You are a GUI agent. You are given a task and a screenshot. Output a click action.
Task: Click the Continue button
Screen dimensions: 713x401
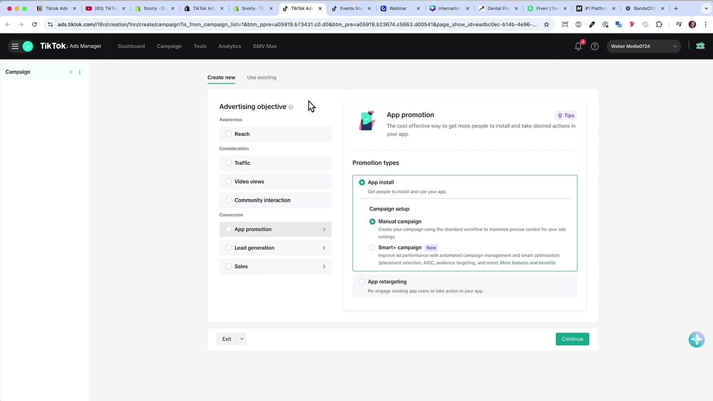pyautogui.click(x=572, y=339)
